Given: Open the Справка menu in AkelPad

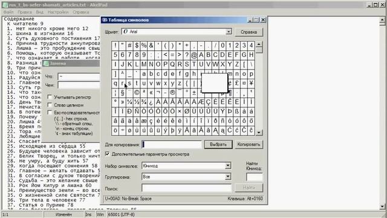Looking at the screenshot, I should [x=80, y=12].
